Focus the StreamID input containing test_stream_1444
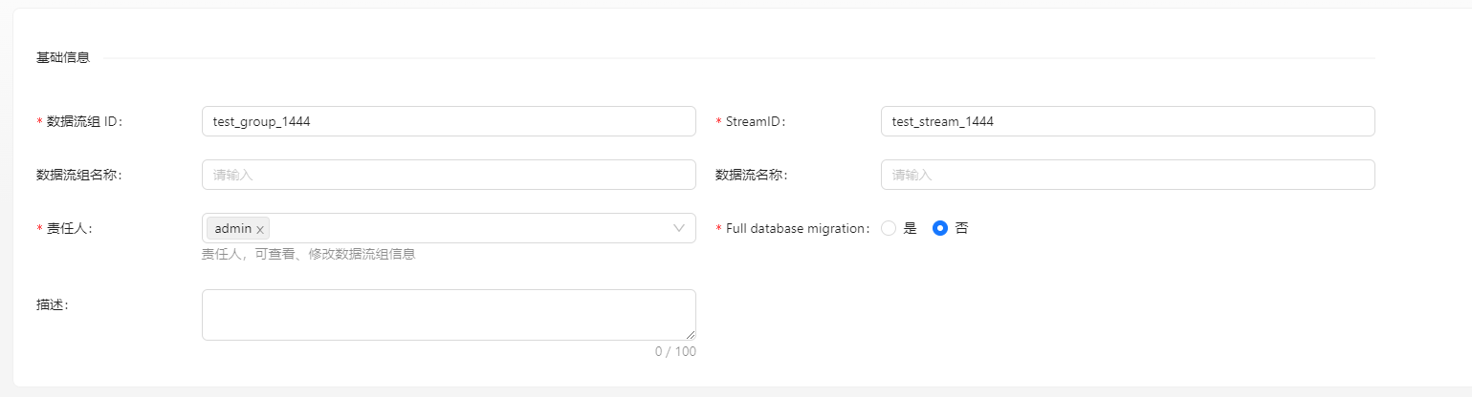 click(1127, 121)
